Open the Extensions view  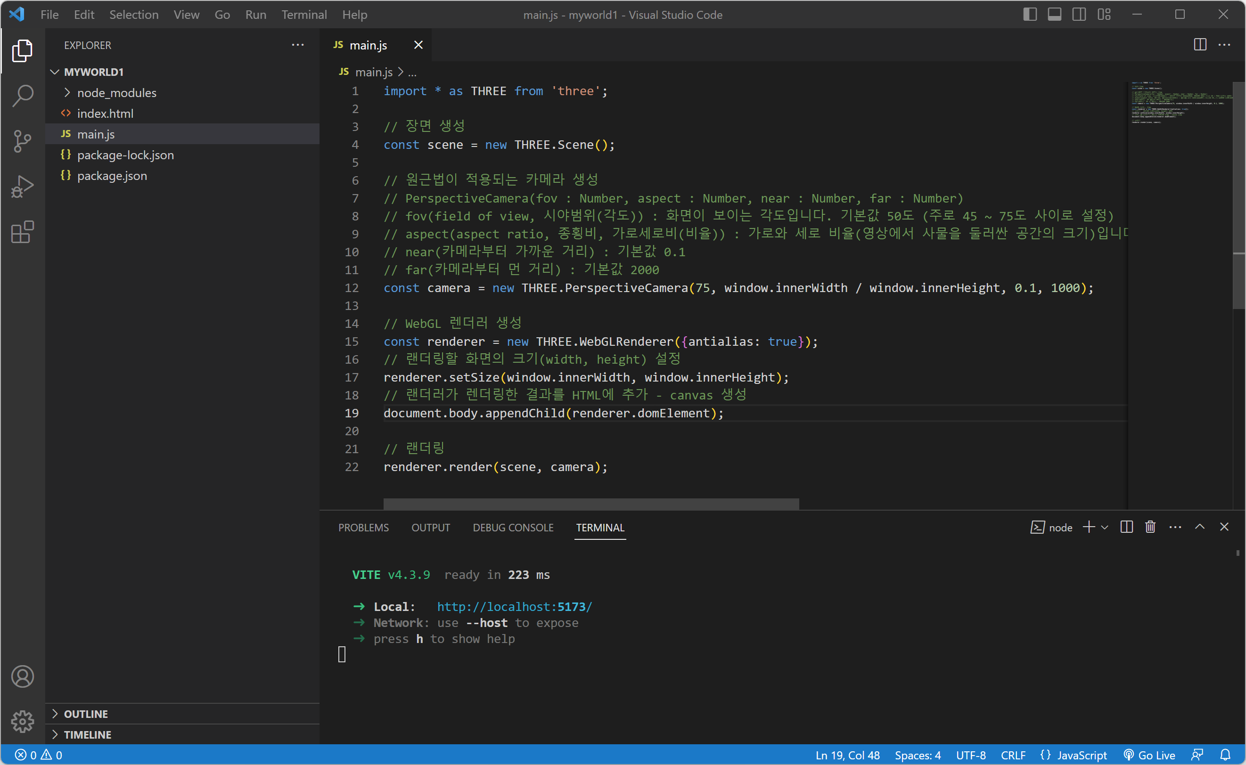tap(22, 232)
